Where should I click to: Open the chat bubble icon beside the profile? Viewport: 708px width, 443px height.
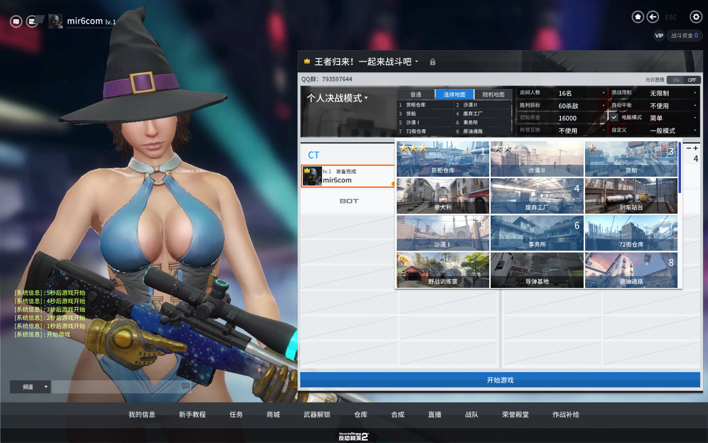(16, 22)
